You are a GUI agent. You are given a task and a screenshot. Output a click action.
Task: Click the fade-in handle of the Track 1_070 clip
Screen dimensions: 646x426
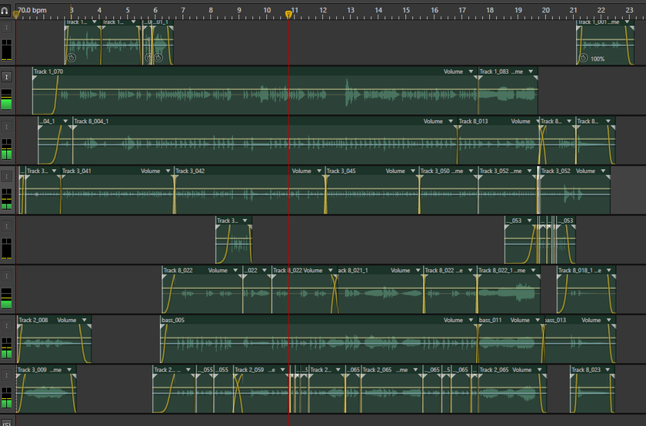point(35,78)
